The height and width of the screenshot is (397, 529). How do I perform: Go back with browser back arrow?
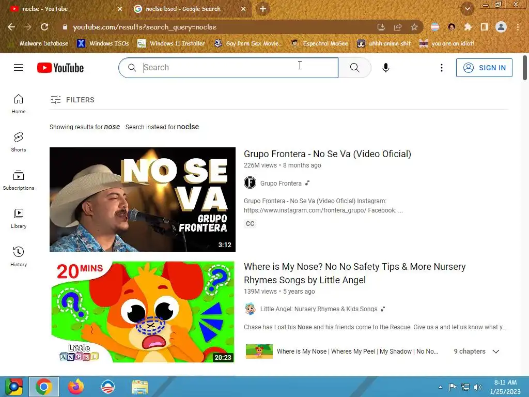tap(11, 27)
